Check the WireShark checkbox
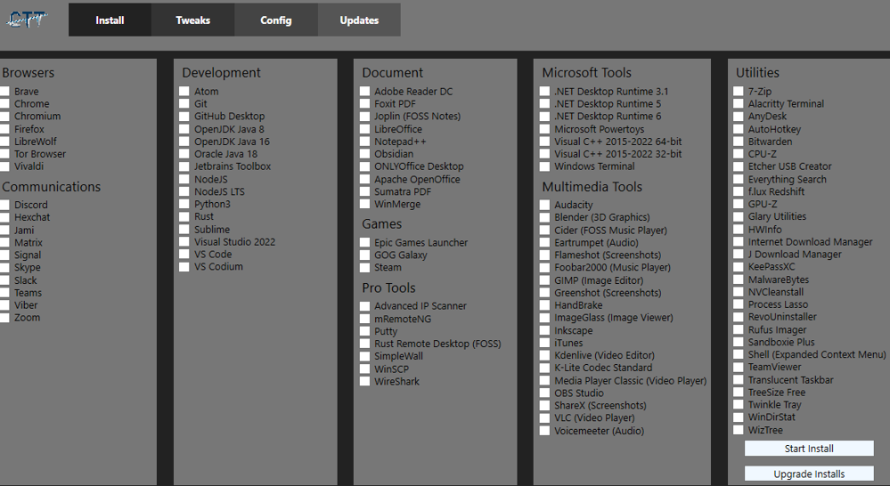Viewport: 890px width, 486px height. coord(365,381)
